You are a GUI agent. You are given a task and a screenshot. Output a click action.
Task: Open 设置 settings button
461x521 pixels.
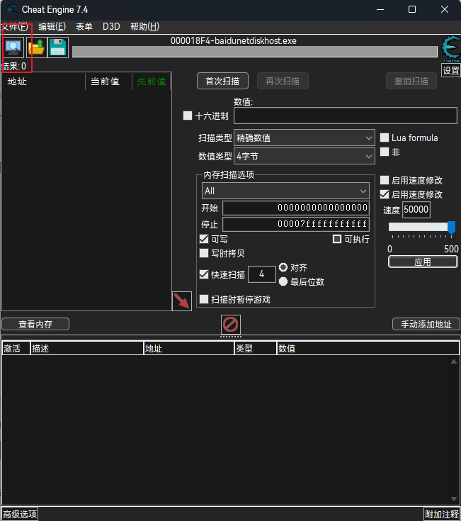[451, 70]
